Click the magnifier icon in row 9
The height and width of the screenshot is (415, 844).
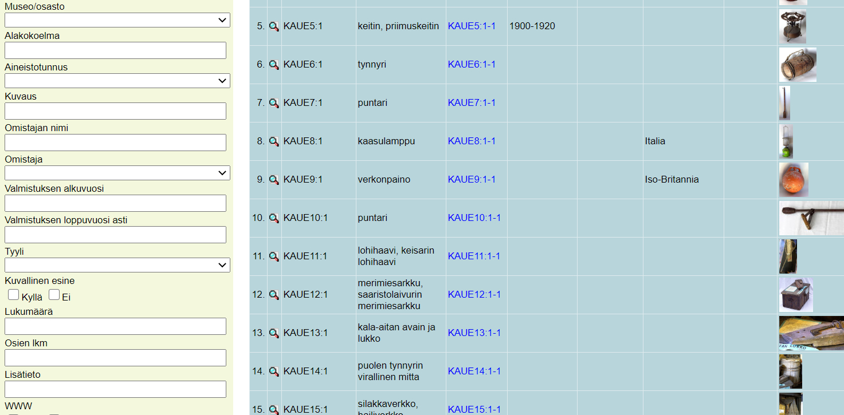pos(274,180)
